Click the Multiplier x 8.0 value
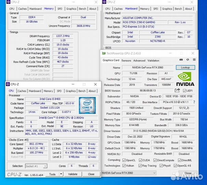207x185 pixels. pos(36,148)
